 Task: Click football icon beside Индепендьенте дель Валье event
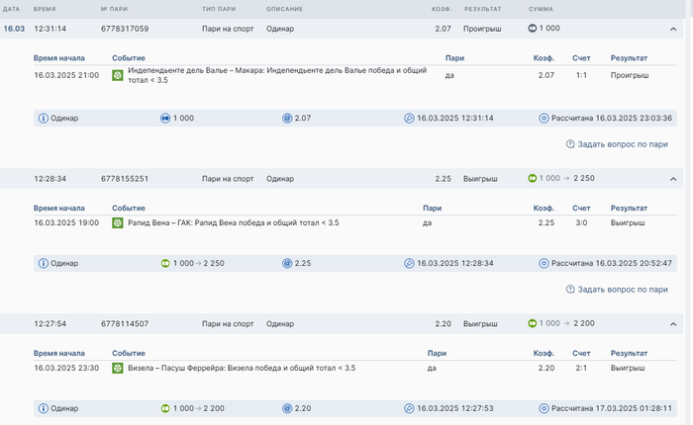point(118,75)
